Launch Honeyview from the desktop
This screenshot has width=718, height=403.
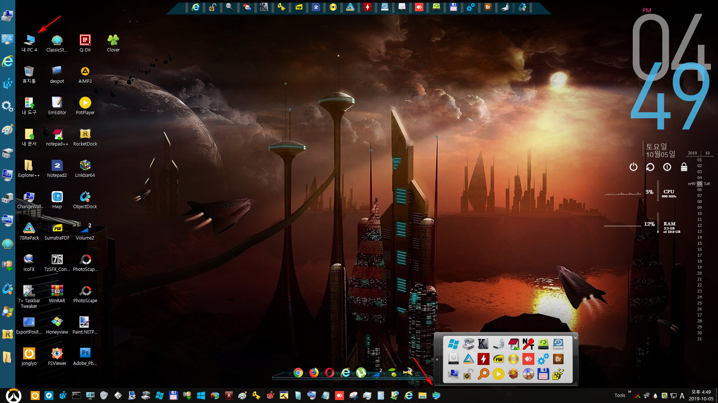coord(57,325)
